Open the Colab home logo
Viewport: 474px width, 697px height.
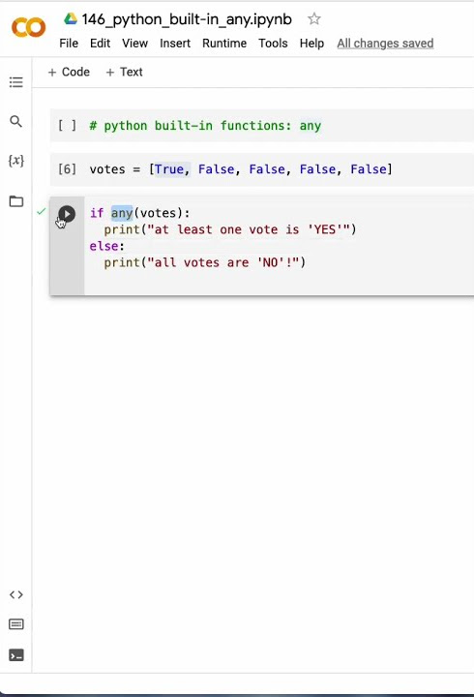[28, 27]
